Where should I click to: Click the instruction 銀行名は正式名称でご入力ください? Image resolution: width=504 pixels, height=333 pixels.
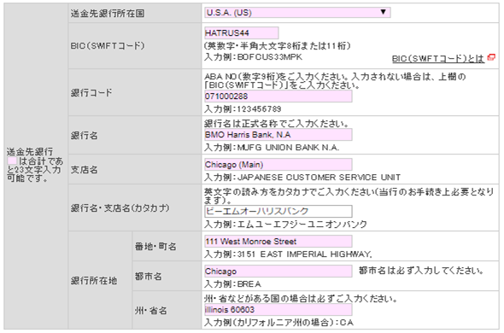[x=277, y=124]
